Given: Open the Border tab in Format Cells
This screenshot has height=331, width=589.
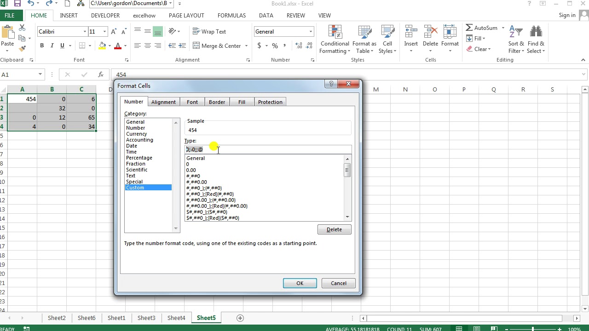Looking at the screenshot, I should (x=217, y=102).
